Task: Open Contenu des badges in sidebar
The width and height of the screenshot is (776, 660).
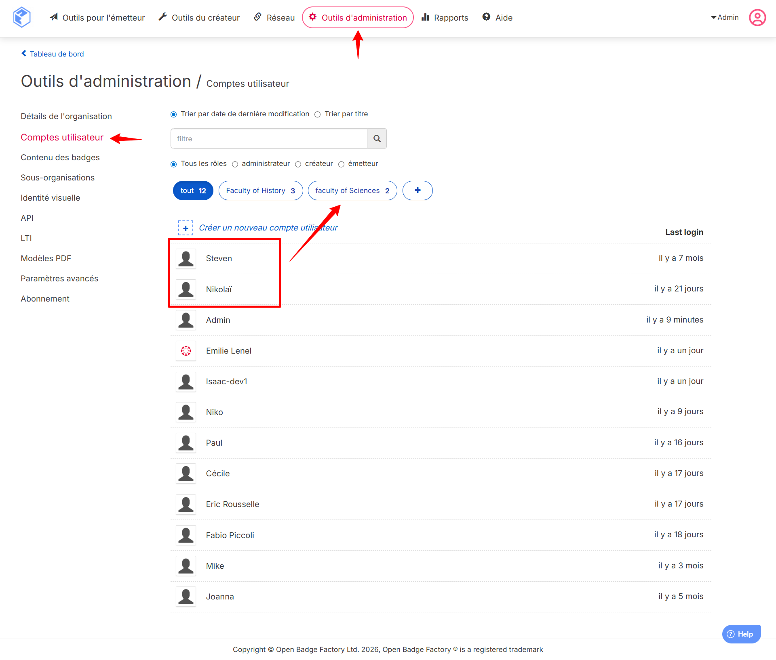Action: pyautogui.click(x=60, y=157)
